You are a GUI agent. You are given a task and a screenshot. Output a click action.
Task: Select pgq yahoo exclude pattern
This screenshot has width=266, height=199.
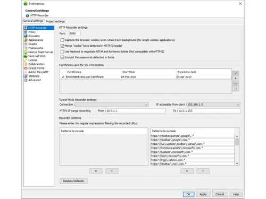pos(193,160)
